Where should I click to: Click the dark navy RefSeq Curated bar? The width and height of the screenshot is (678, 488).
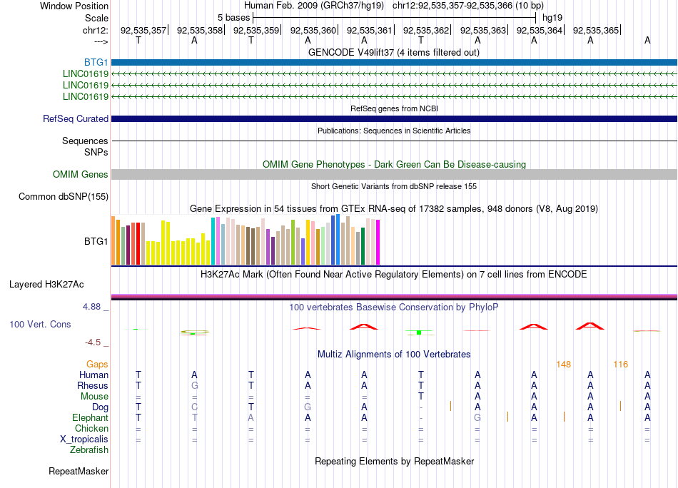(394, 118)
